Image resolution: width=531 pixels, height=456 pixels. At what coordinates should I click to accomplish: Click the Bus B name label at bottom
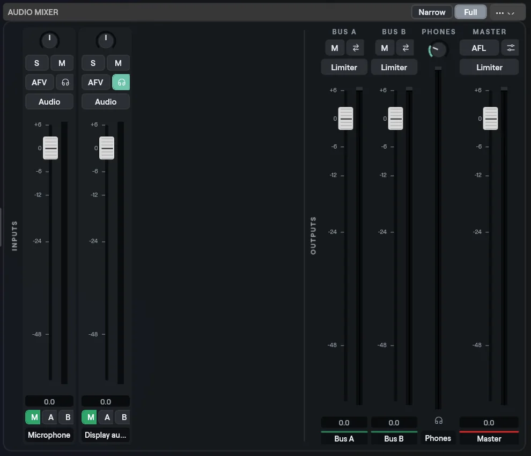coord(394,438)
